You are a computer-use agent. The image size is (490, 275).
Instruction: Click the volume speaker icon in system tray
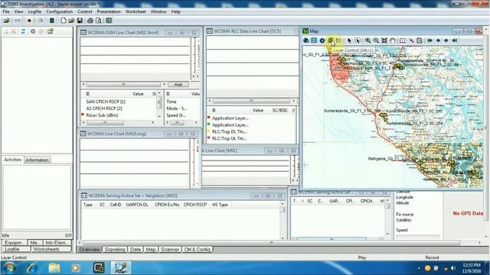pyautogui.click(x=452, y=268)
